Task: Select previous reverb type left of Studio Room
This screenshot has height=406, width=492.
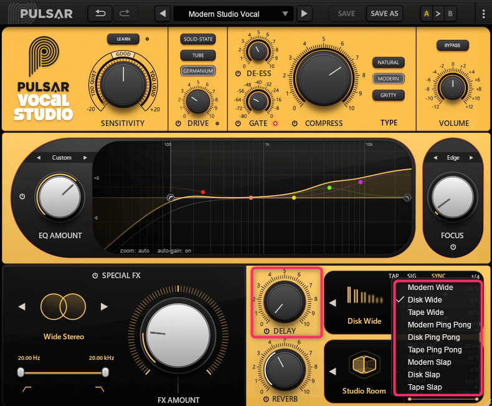Action: (x=333, y=372)
